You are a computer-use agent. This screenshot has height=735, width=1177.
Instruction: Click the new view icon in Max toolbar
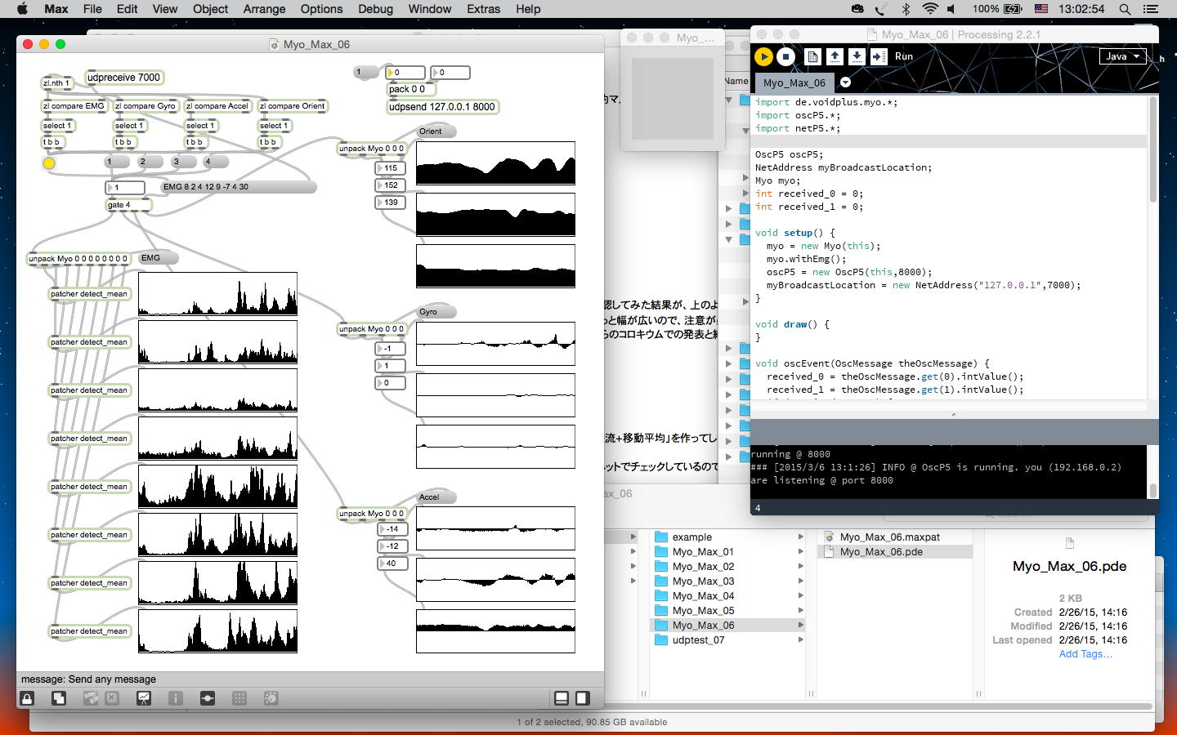[x=59, y=698]
